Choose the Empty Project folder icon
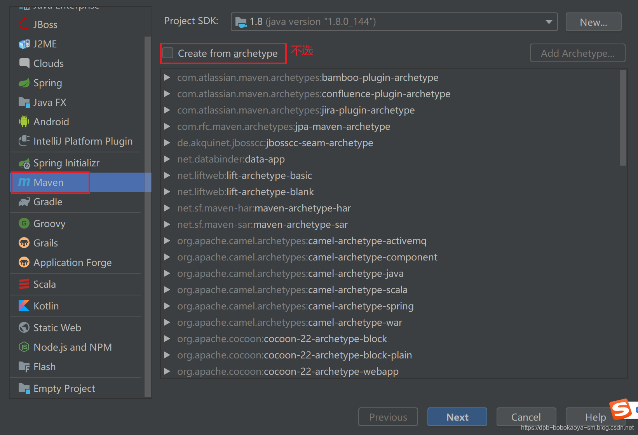The image size is (638, 435). click(24, 388)
